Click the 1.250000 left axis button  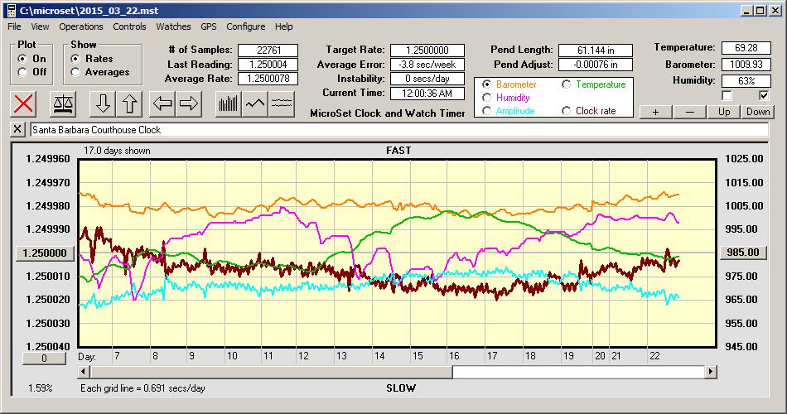[46, 253]
